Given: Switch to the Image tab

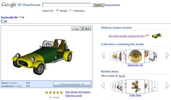Looking at the screenshot, I should [76, 29].
